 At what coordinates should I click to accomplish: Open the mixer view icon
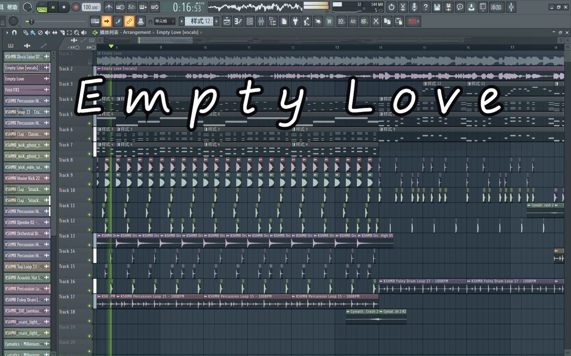[x=261, y=21]
